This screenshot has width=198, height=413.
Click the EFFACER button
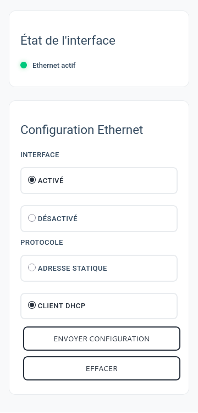click(102, 368)
